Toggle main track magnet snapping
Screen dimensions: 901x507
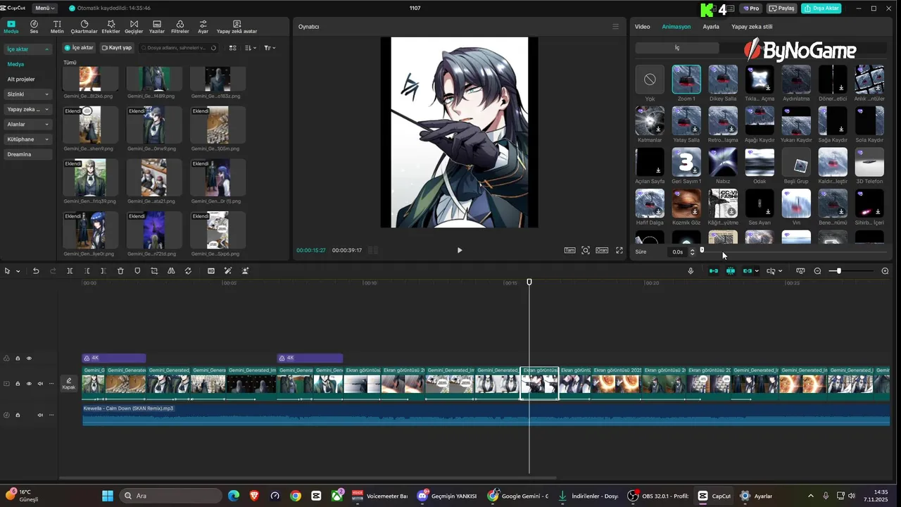(714, 271)
